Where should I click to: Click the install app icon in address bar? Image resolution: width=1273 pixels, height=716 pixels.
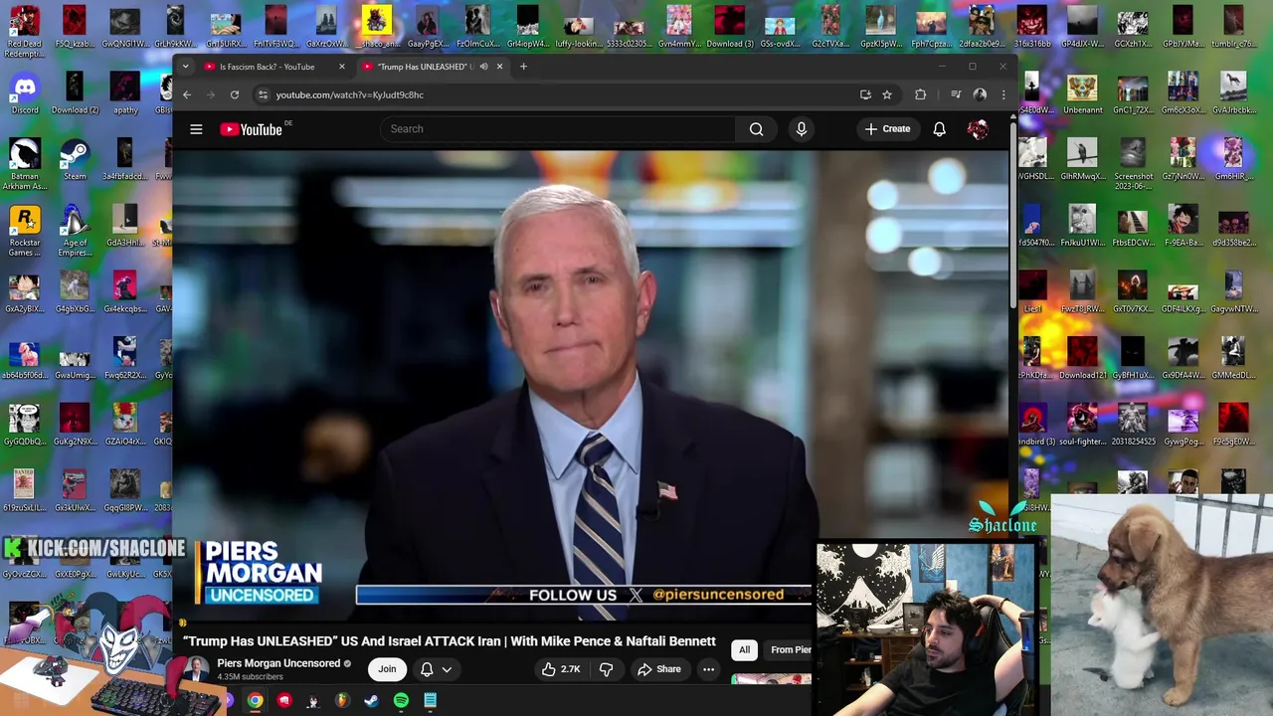[865, 94]
